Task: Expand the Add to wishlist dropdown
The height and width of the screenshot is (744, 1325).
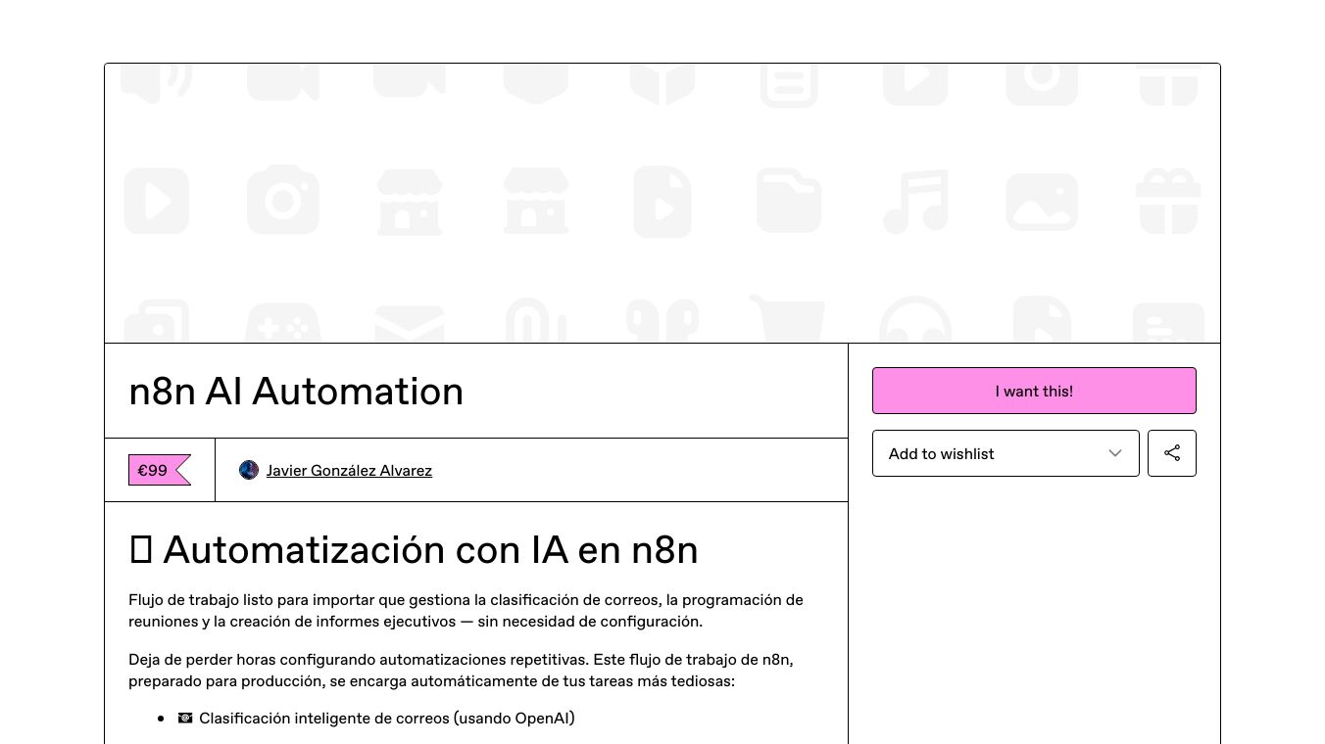Action: [1006, 453]
